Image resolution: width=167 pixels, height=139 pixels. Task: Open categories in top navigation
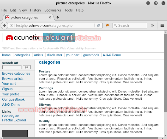(22, 55)
